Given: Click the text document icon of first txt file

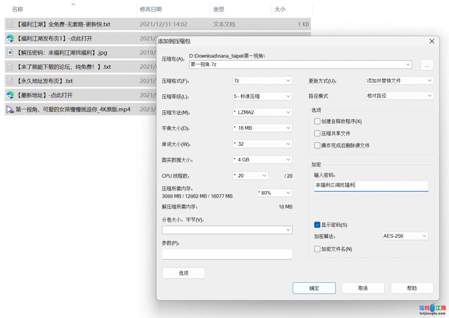Looking at the screenshot, I should (x=10, y=25).
